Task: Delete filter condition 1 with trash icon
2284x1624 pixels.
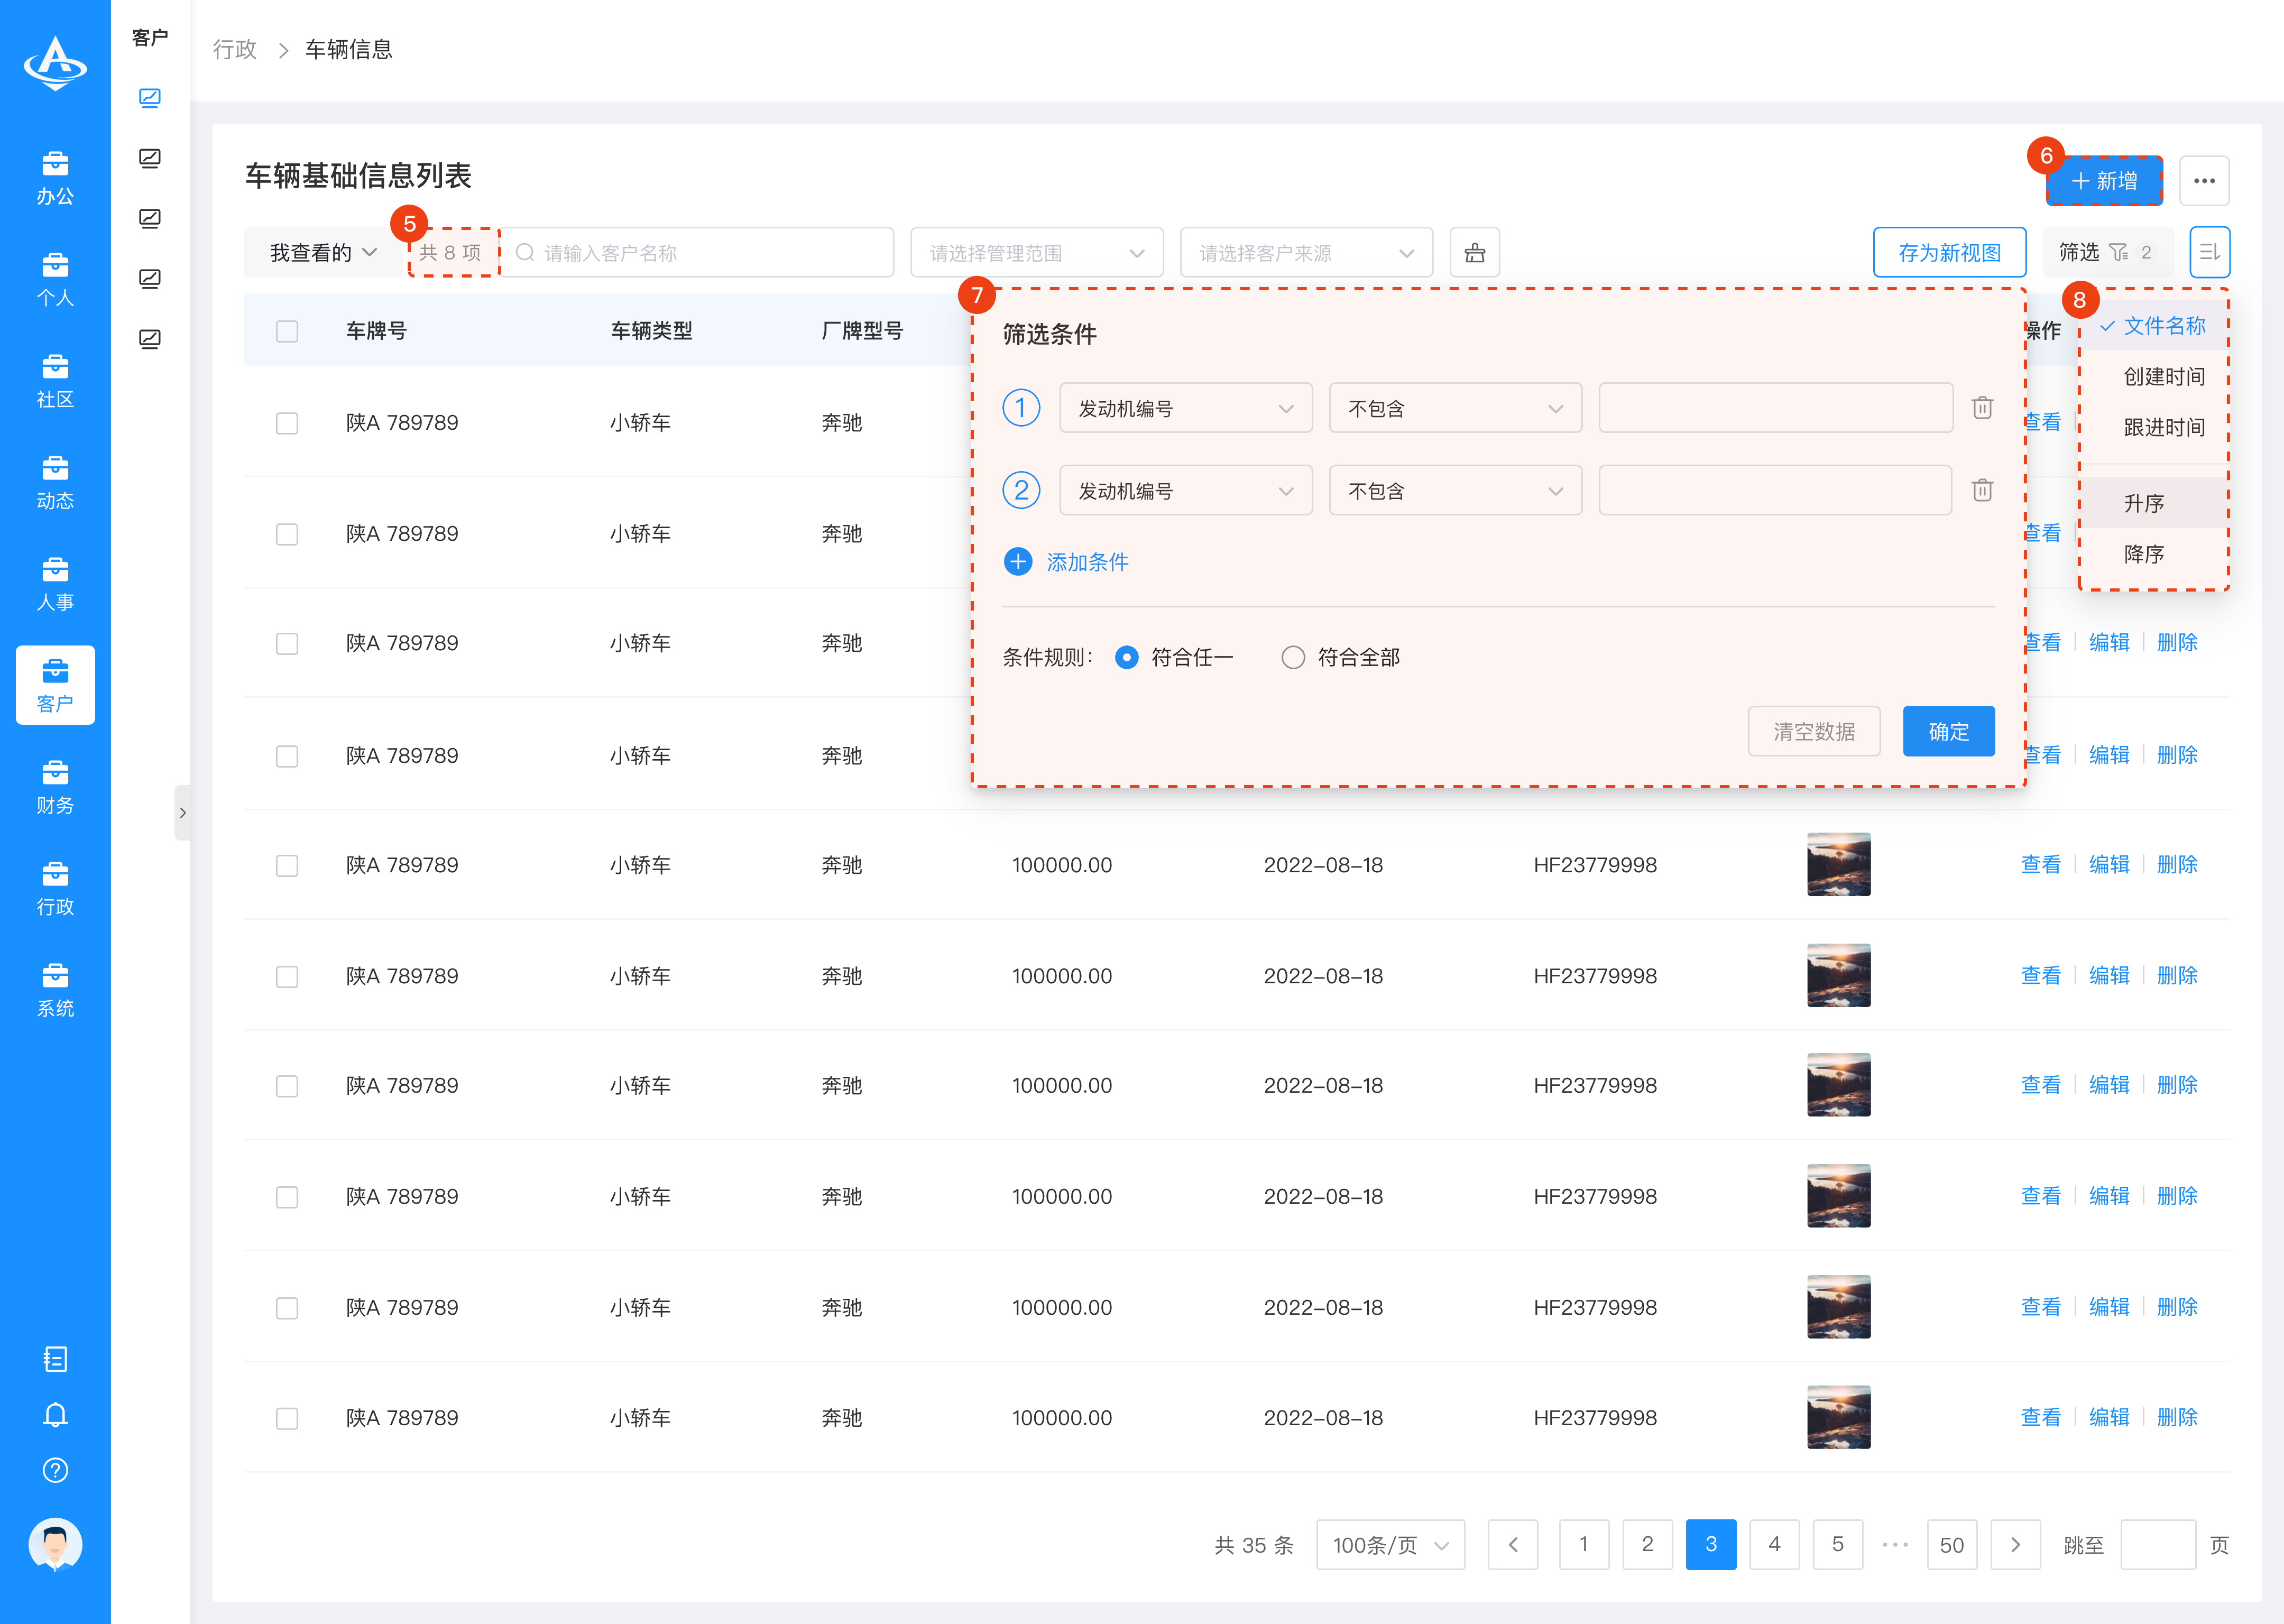Action: (x=1982, y=408)
